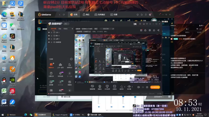Click the record video icon

coord(139,87)
